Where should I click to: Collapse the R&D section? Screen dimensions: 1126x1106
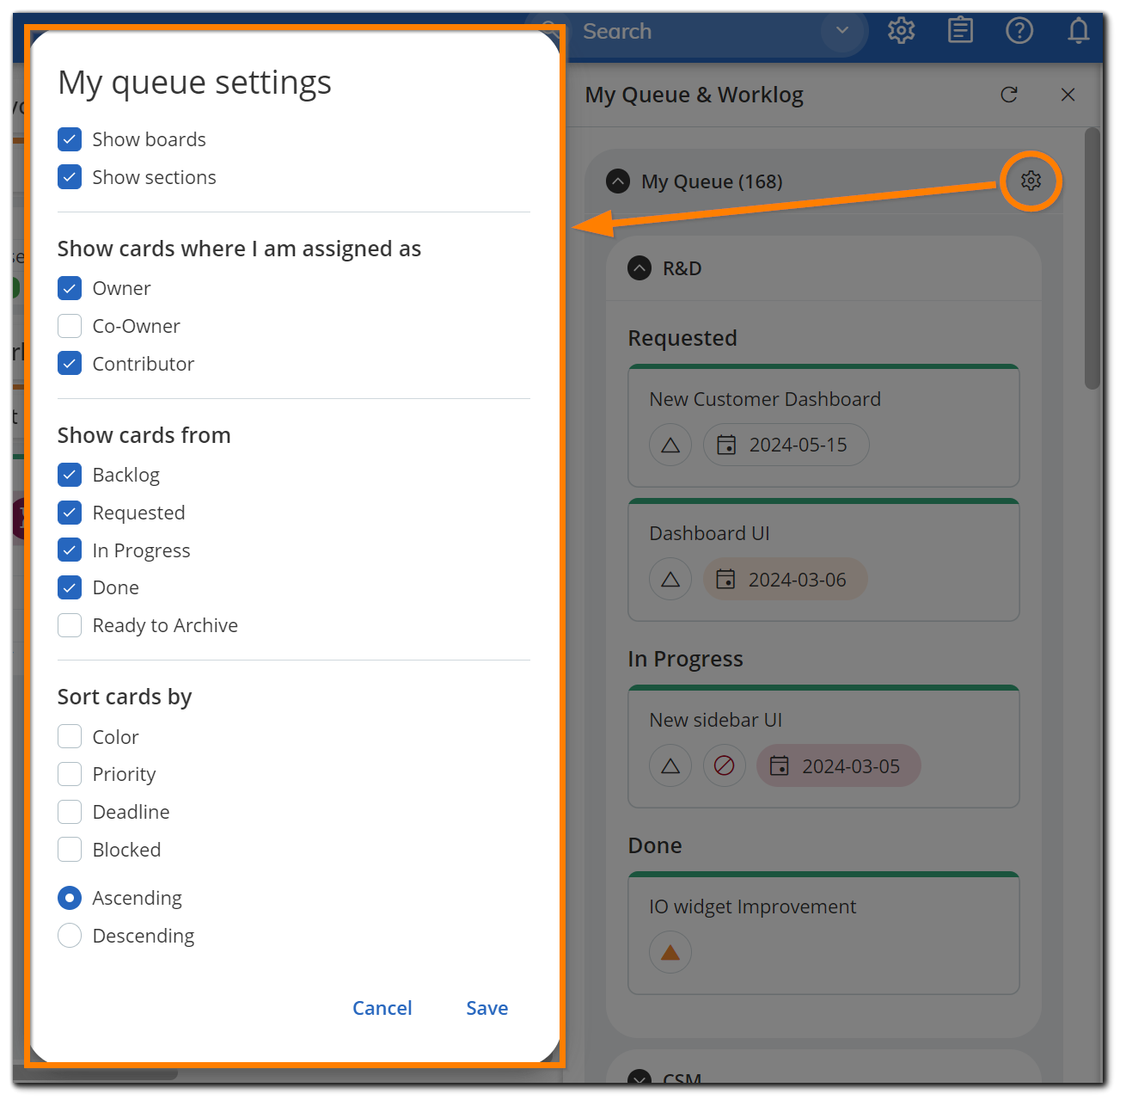639,268
